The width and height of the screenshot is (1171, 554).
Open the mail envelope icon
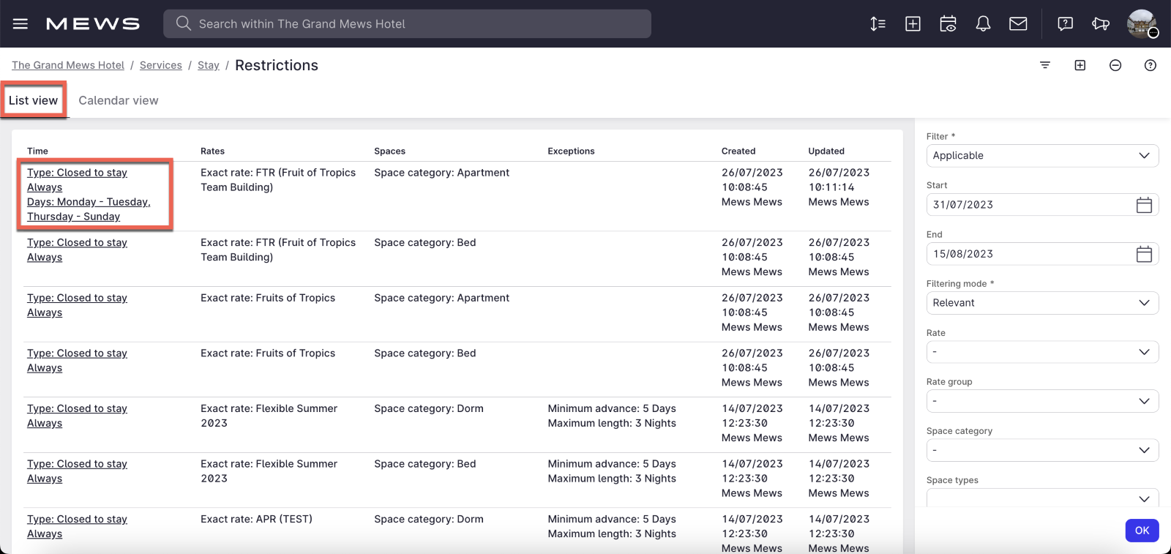tap(1018, 23)
